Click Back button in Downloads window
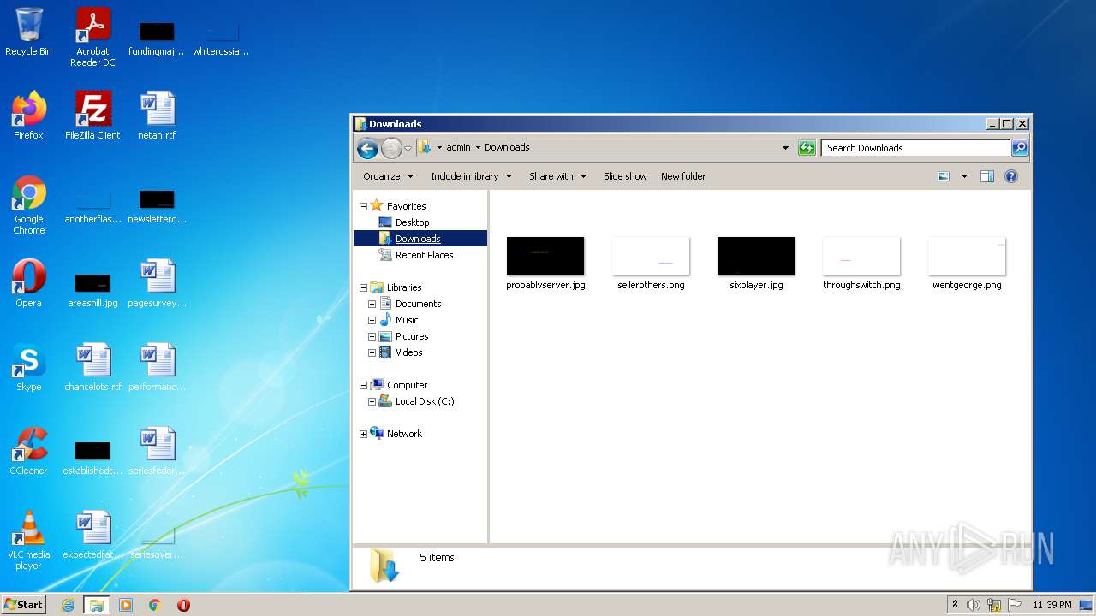The height and width of the screenshot is (616, 1096). 367,148
